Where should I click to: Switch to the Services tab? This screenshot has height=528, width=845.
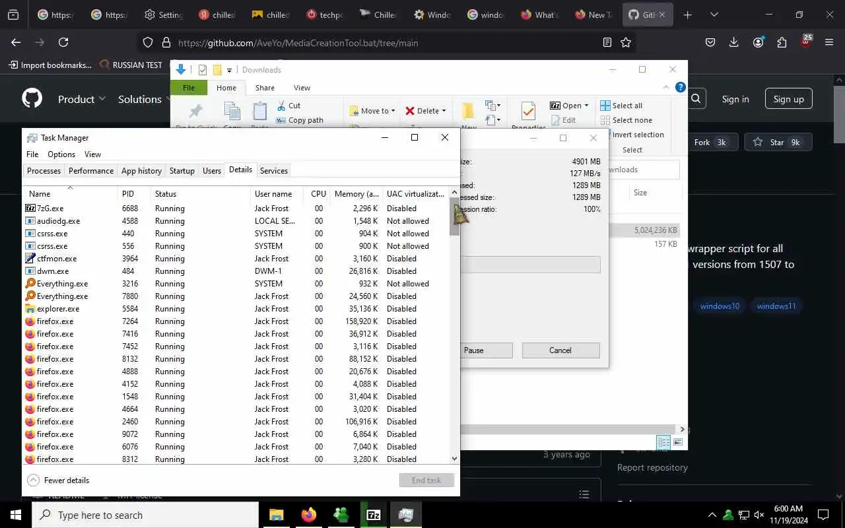click(274, 170)
